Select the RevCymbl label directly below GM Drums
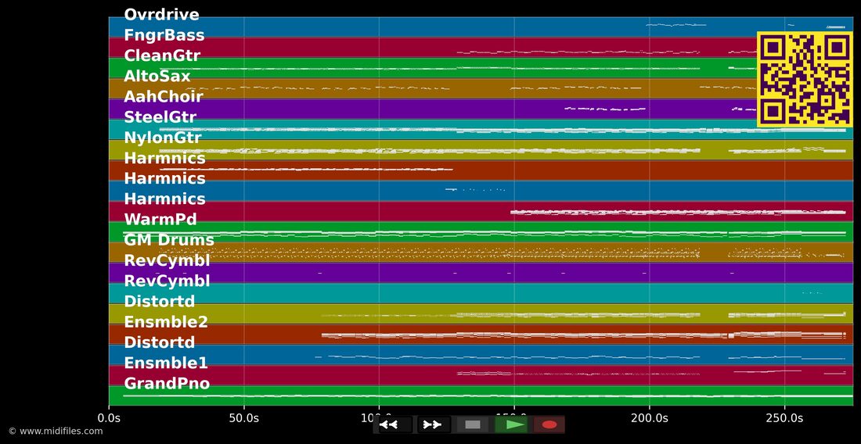 pos(167,260)
